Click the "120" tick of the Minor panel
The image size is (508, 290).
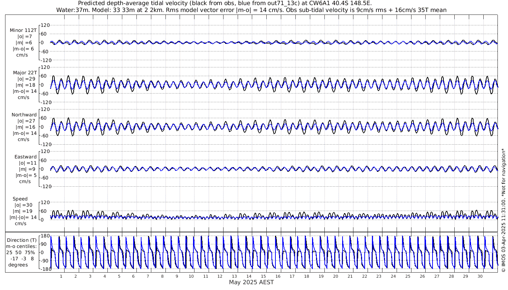coord(44,25)
